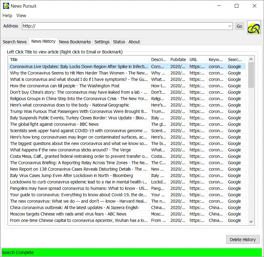Click 'Google' cell in the BBC News row
Screen dimensions: 264x257
[x=234, y=124]
